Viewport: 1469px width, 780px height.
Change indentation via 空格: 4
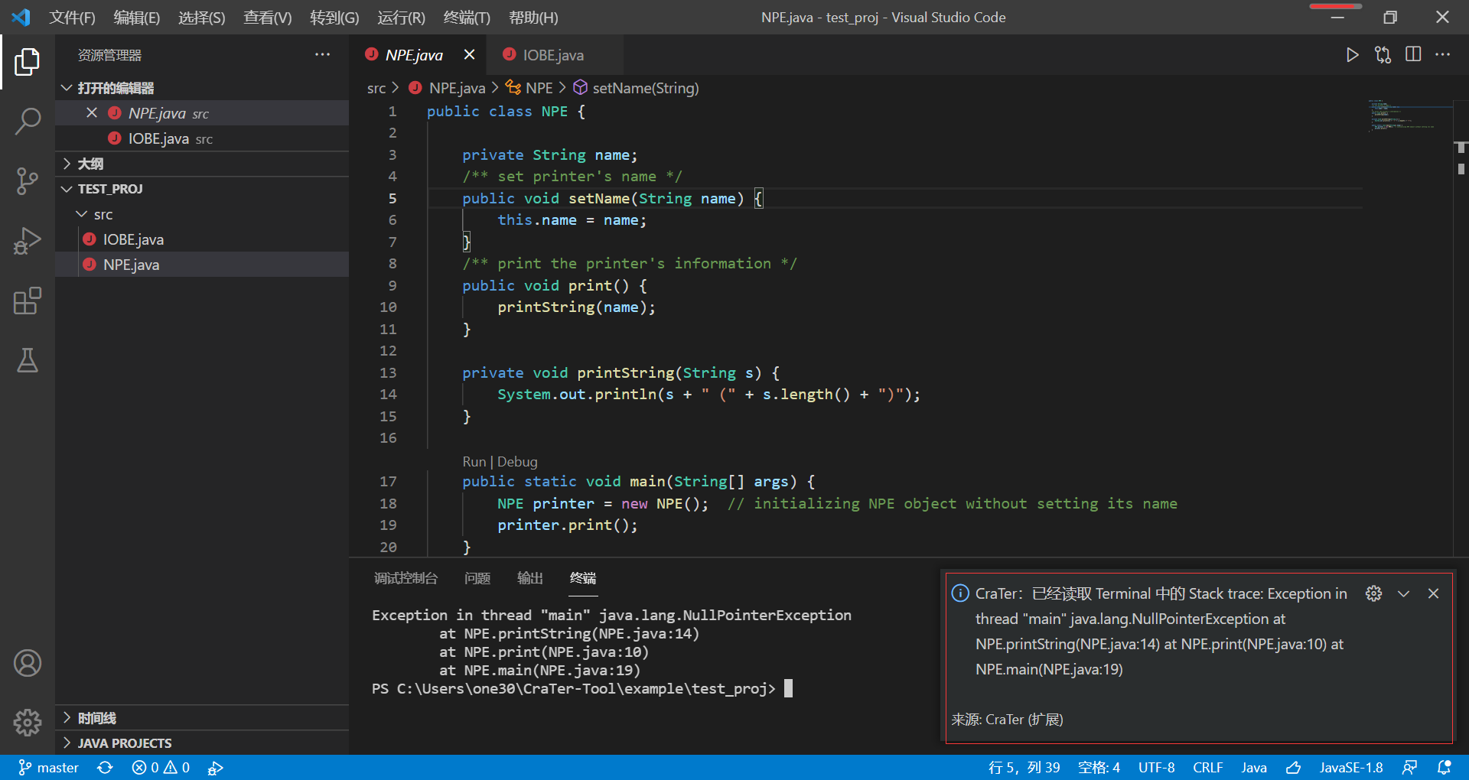point(1099,767)
